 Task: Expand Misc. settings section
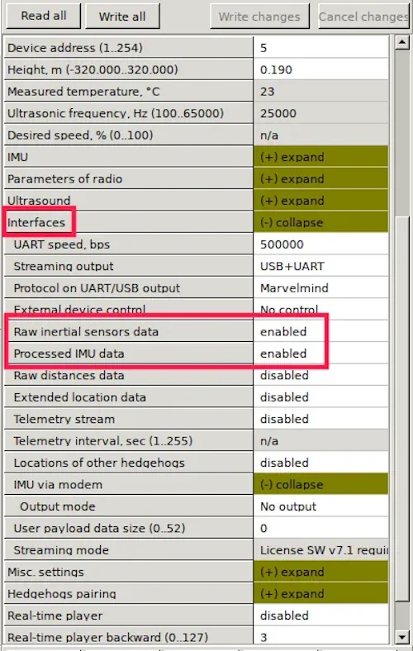(x=320, y=572)
